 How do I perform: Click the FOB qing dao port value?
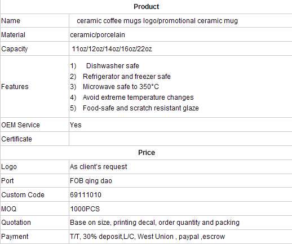pos(91,181)
